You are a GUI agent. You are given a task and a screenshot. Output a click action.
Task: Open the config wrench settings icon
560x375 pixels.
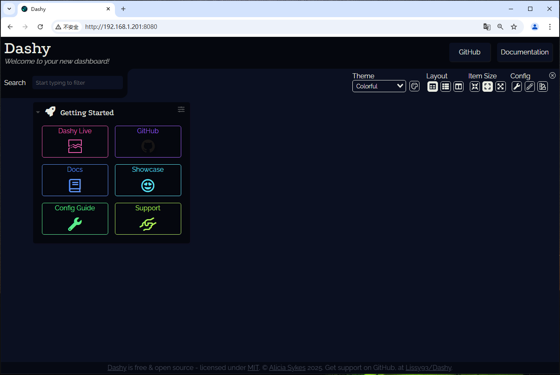517,86
